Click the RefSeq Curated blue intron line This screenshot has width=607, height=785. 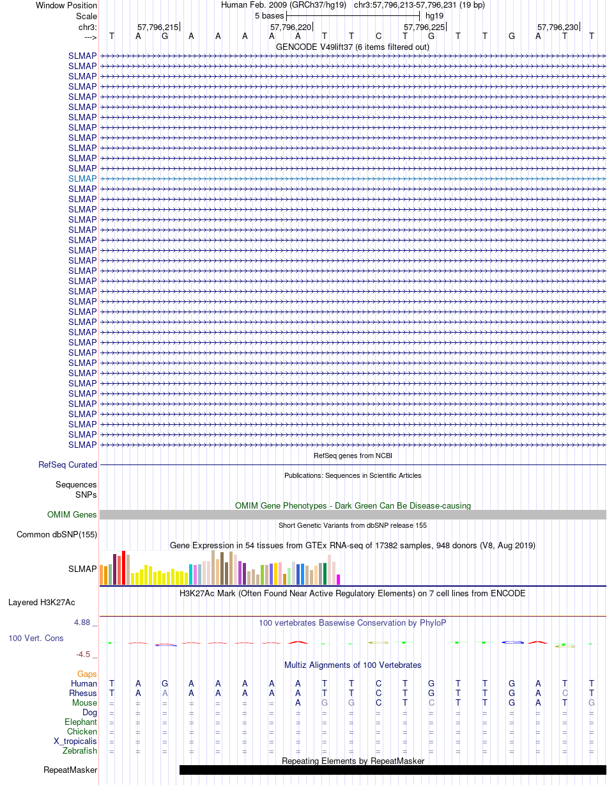353,464
